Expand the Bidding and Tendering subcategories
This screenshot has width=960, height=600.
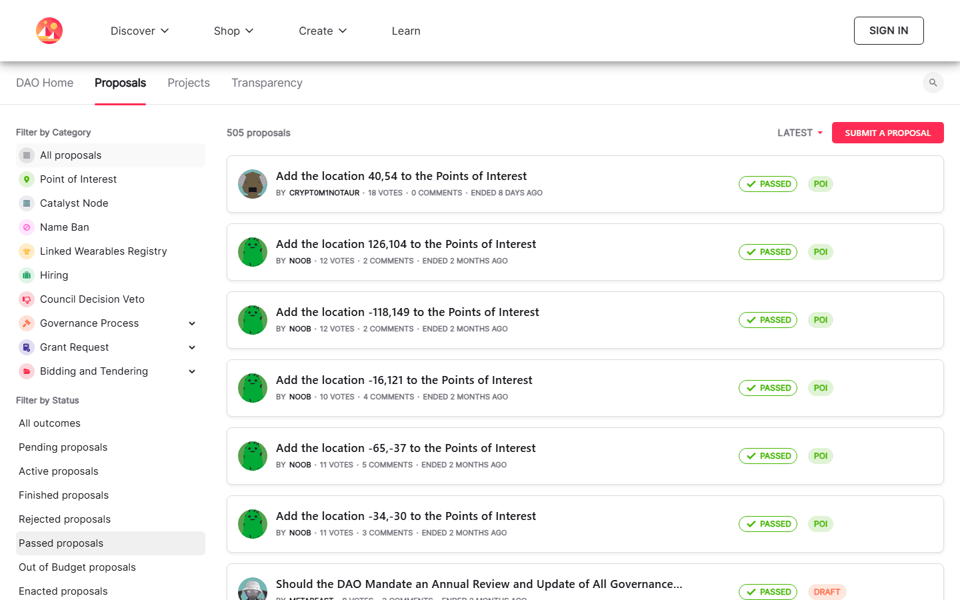(192, 371)
